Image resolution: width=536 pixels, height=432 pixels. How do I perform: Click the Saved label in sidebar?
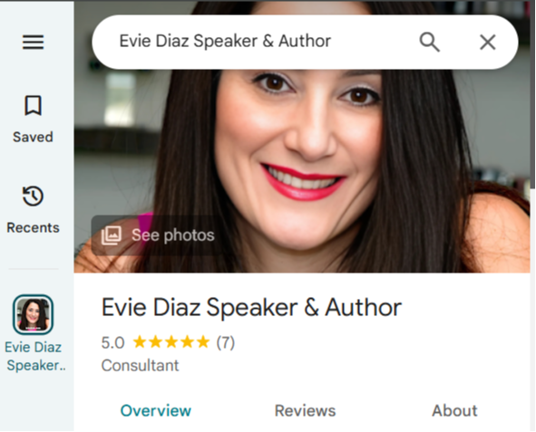coord(33,137)
